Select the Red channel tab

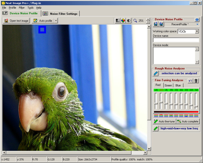158,85
